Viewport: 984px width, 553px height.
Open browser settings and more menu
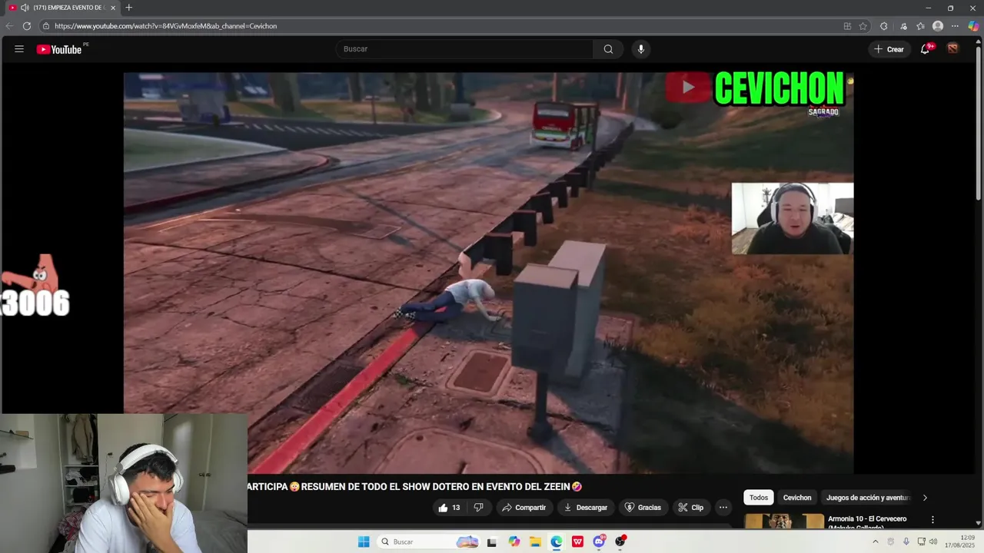955,26
